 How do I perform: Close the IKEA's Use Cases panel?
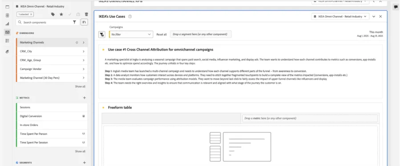click(380, 16)
